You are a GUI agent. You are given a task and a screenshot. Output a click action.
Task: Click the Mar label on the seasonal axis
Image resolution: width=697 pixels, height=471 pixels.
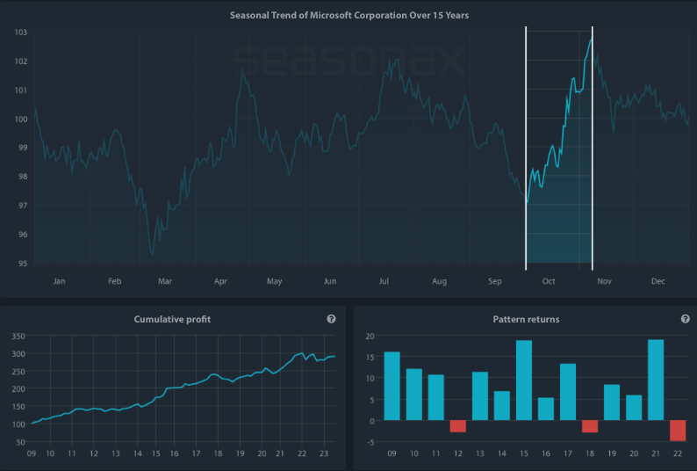pos(165,281)
